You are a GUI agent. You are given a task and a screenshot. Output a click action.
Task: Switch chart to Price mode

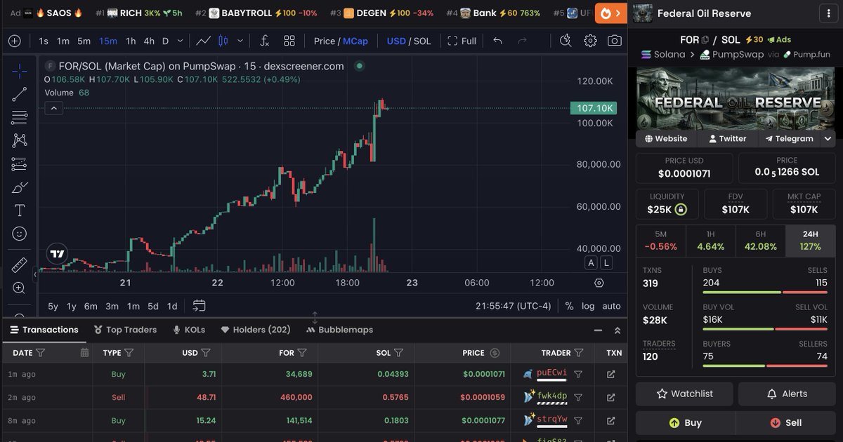click(325, 41)
